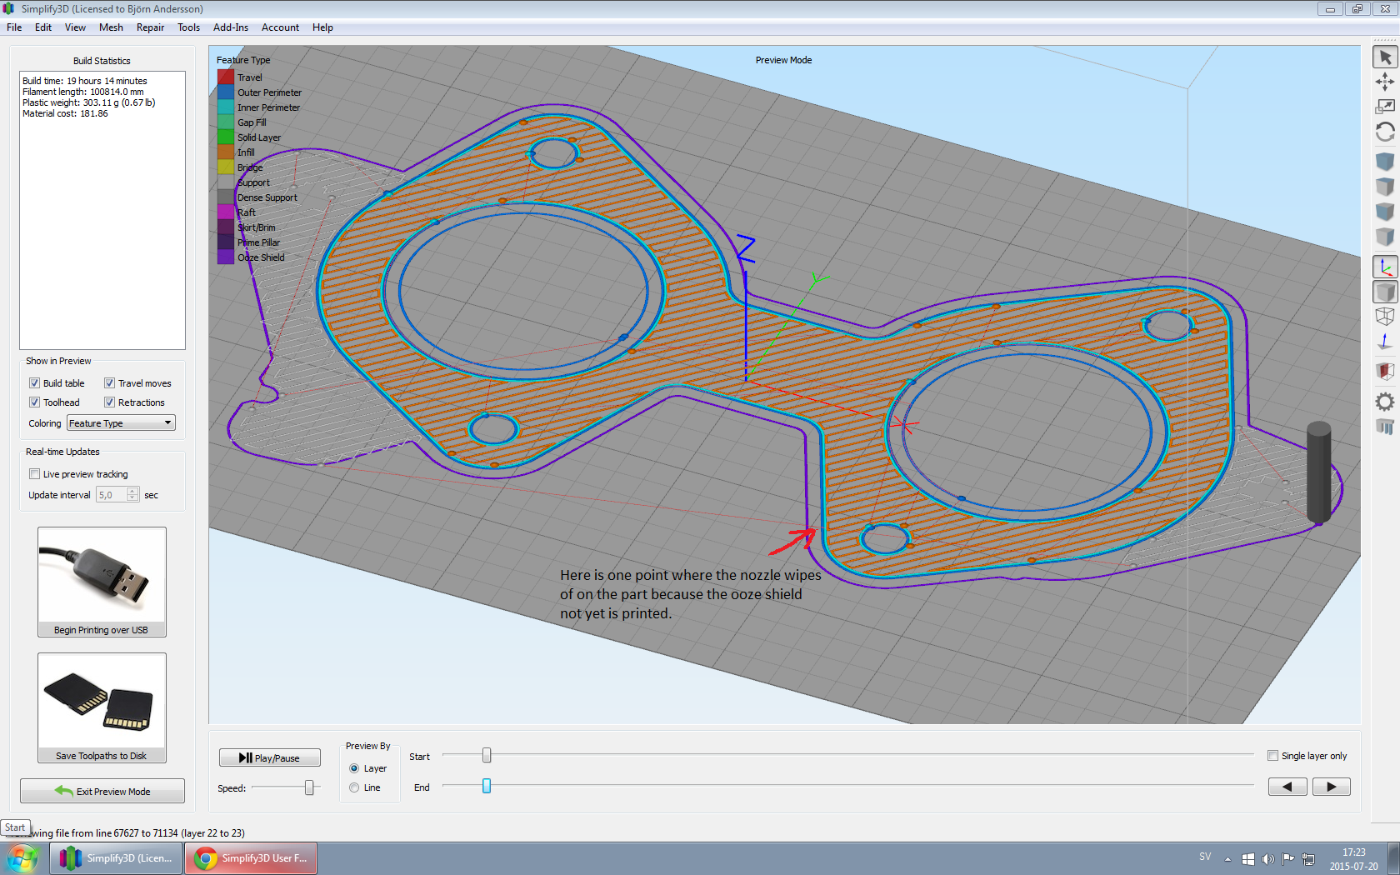
Task: Uncheck the Travel moves checkbox
Action: [109, 383]
